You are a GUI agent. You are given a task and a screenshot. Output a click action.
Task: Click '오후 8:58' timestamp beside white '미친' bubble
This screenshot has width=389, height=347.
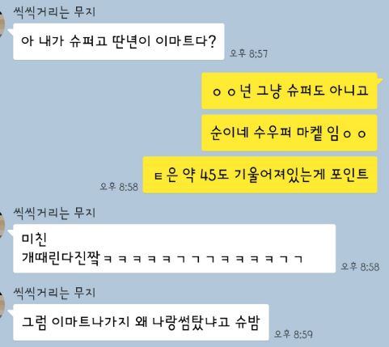[x=360, y=267]
